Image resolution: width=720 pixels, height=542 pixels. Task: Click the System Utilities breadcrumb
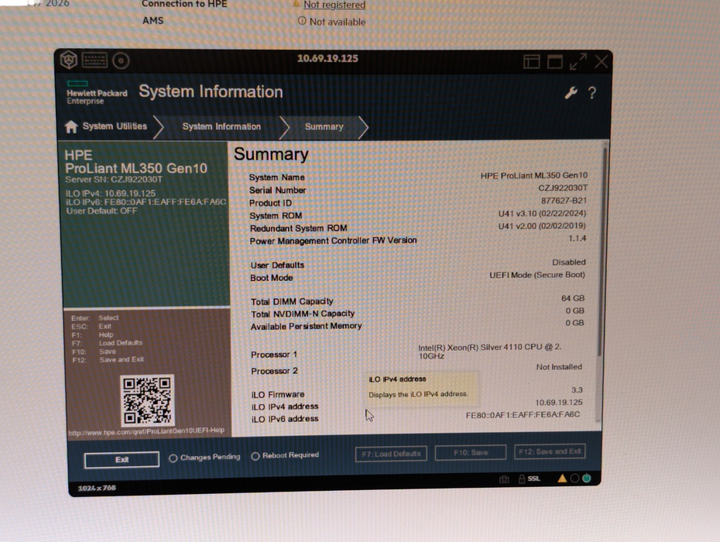click(115, 126)
